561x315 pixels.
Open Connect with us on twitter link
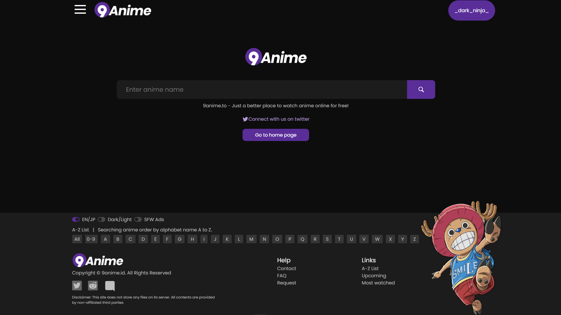click(x=276, y=119)
